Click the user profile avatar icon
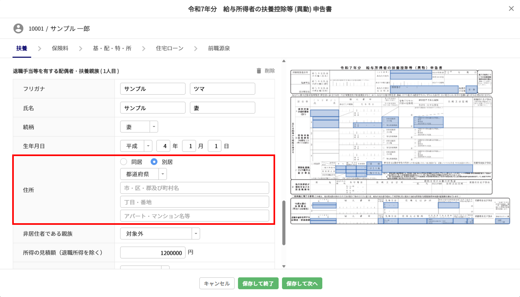 click(18, 28)
